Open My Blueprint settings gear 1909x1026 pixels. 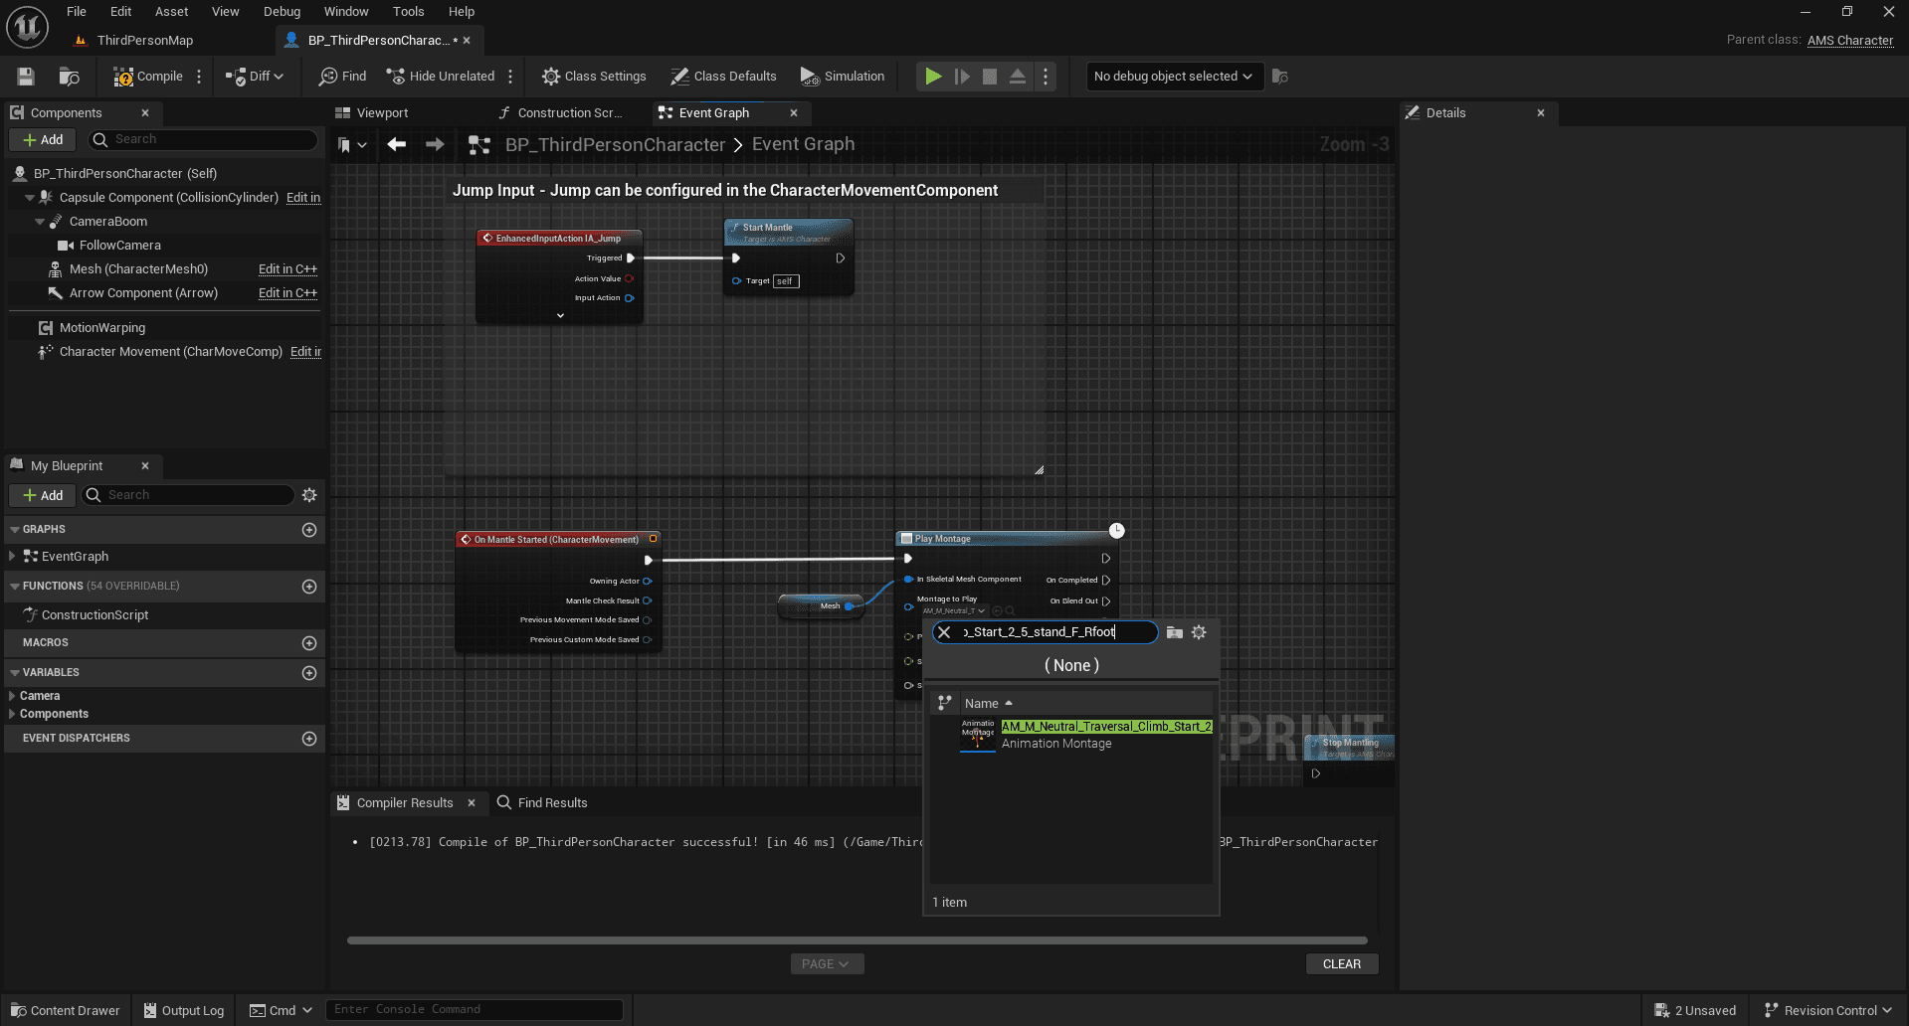click(309, 495)
